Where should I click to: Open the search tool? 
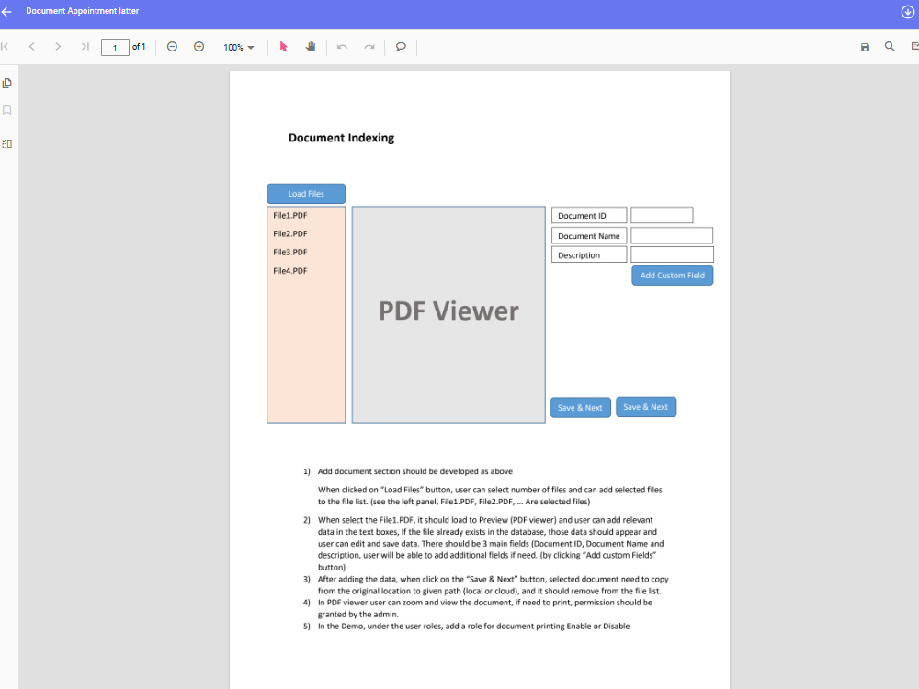(x=890, y=46)
